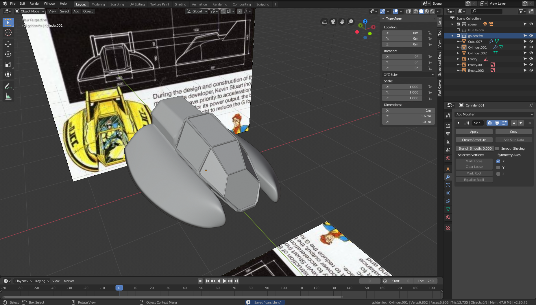The width and height of the screenshot is (536, 305).
Task: Click the Branch Smooth slider field
Action: 475,148
